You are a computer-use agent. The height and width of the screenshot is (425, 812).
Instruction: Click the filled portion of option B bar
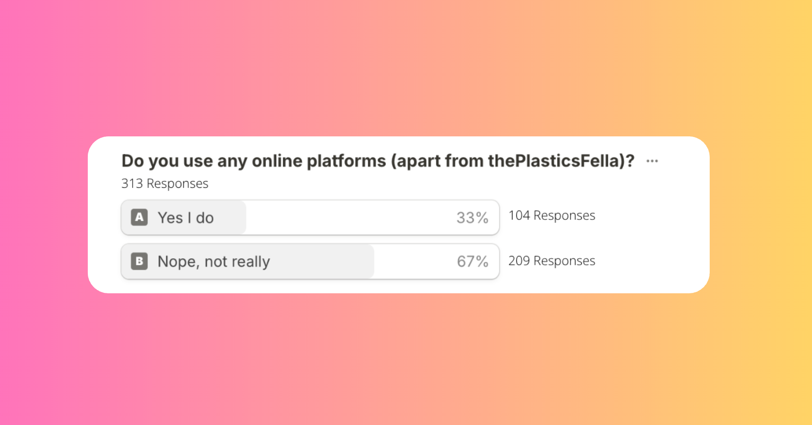click(x=248, y=261)
